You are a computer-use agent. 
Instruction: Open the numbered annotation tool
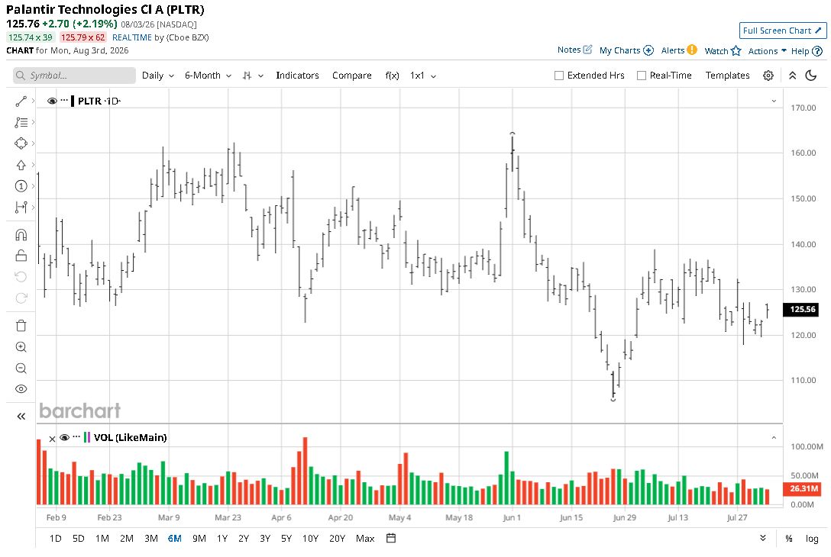[21, 186]
